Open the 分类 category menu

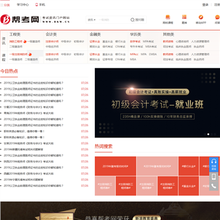[x=5, y=5]
